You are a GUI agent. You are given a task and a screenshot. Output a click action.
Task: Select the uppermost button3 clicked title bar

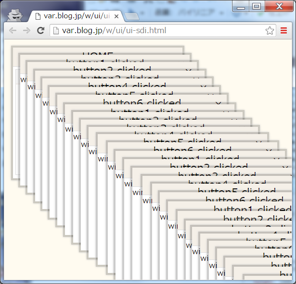pyautogui.click(x=120, y=74)
